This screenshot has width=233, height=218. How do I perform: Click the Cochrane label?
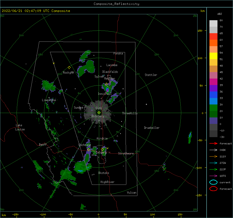(x=85, y=145)
